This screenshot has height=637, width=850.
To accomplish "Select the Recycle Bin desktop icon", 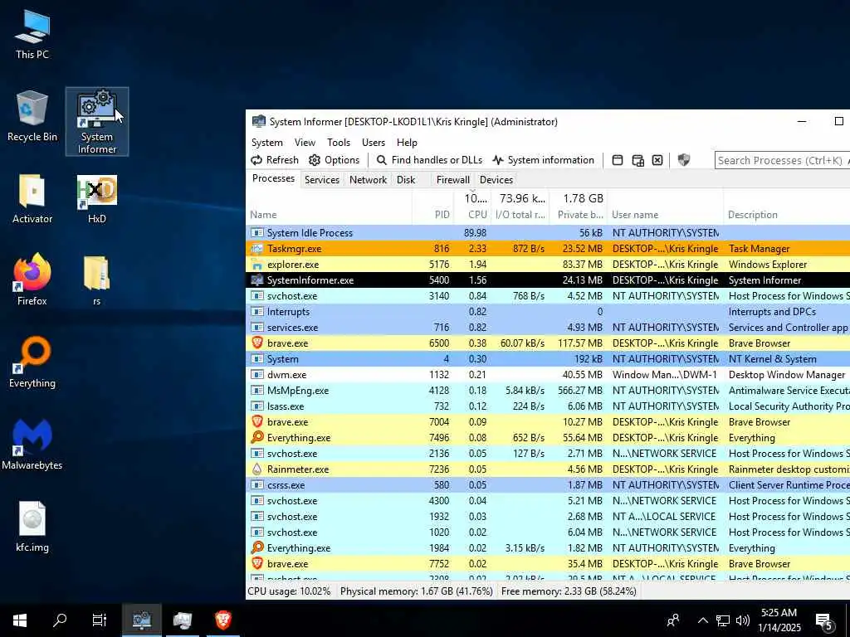I will [x=32, y=116].
